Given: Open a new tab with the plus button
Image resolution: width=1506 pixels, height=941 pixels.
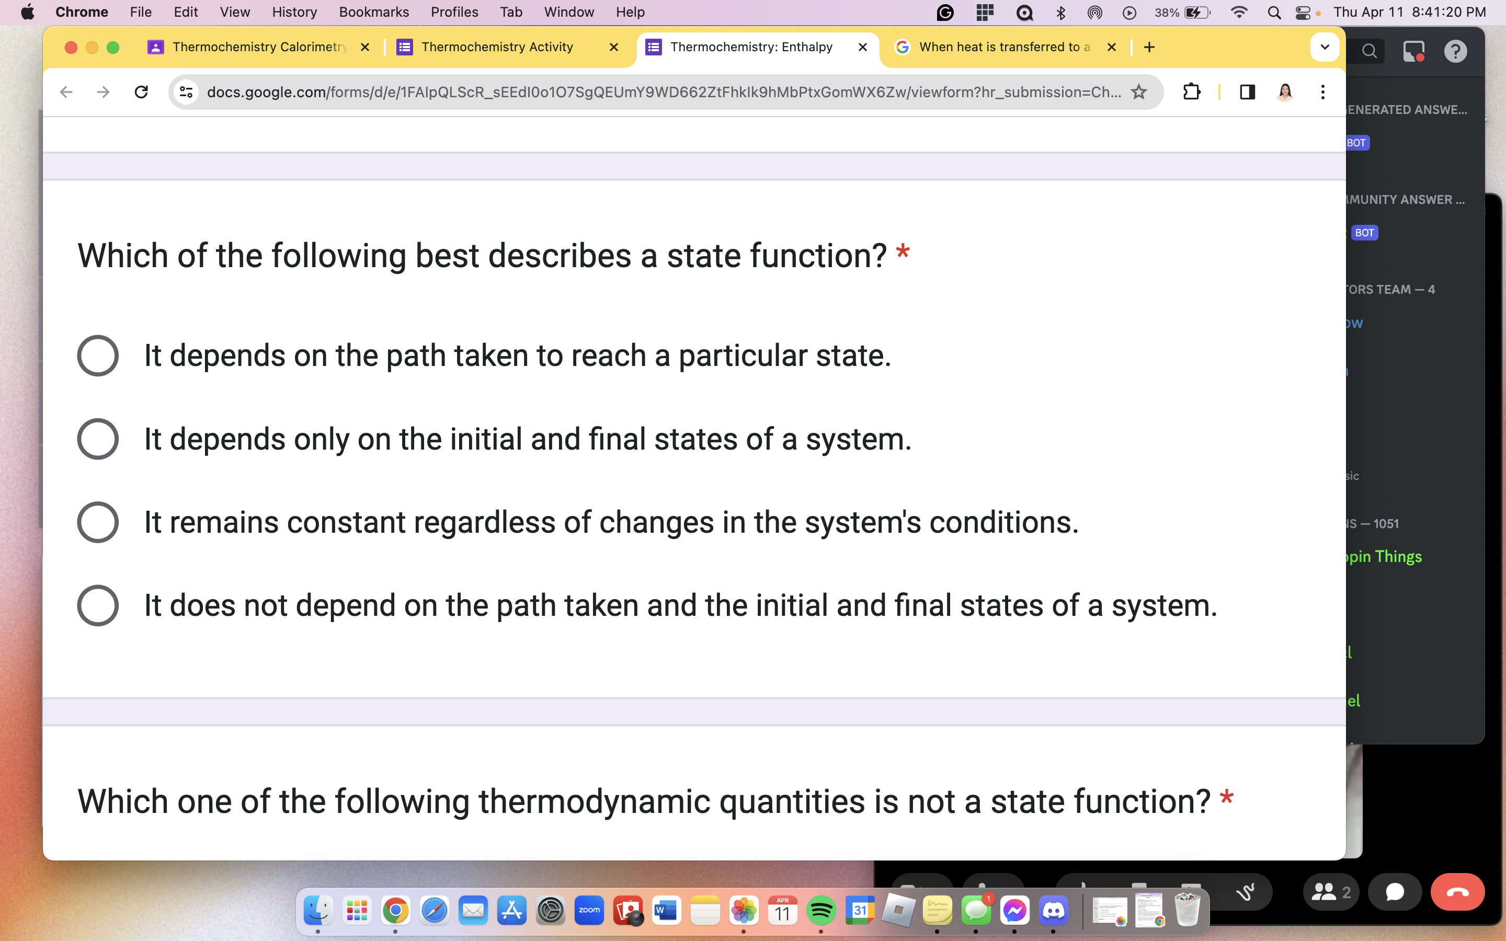Looking at the screenshot, I should point(1149,47).
